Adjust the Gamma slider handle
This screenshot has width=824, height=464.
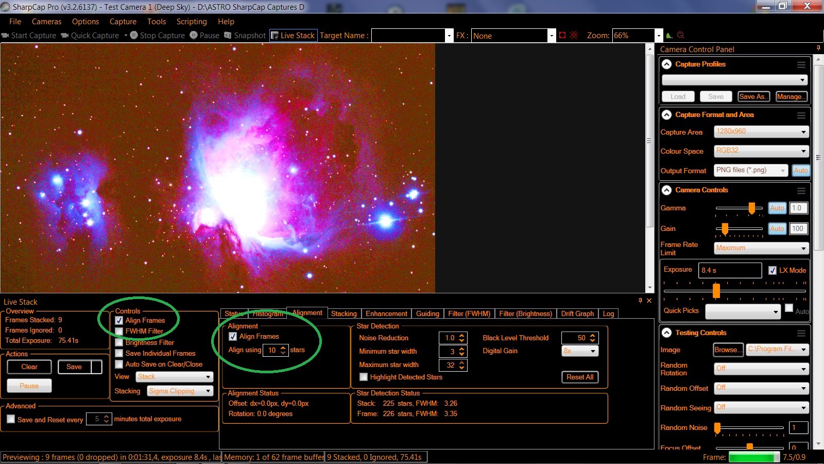pyautogui.click(x=752, y=208)
